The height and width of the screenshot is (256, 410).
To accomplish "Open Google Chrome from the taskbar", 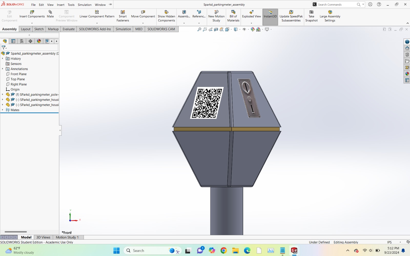I will 223,251.
